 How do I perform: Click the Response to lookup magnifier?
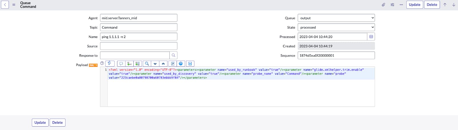pos(173,55)
